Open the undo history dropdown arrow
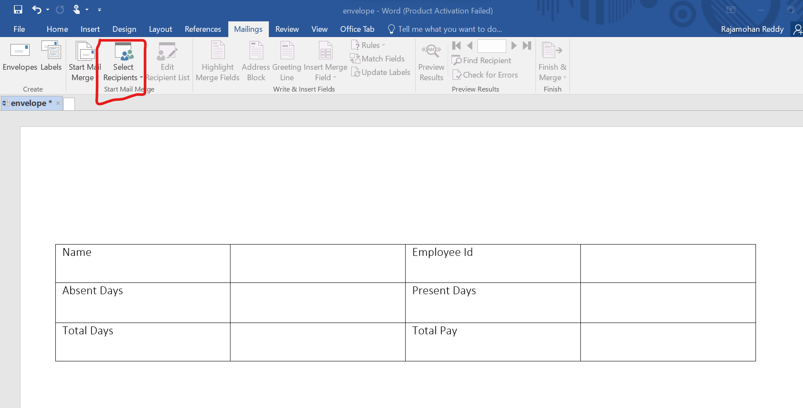Image resolution: width=803 pixels, height=408 pixels. coord(47,10)
